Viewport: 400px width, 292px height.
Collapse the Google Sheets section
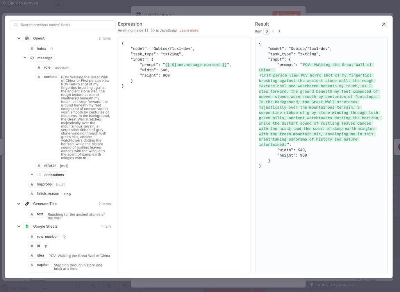tap(19, 226)
